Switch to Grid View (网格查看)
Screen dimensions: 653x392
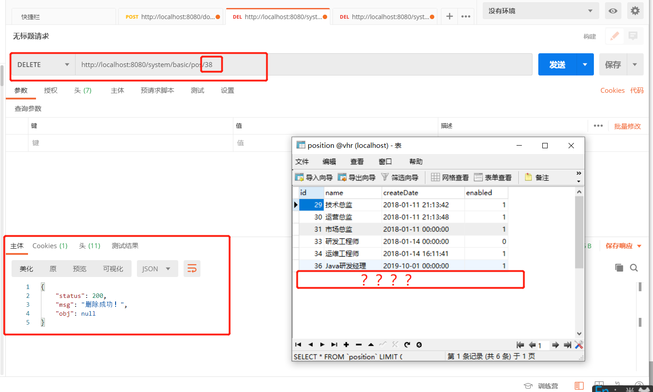[450, 177]
